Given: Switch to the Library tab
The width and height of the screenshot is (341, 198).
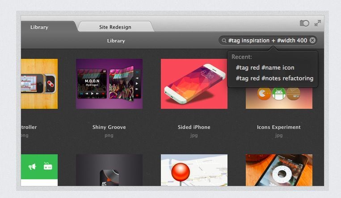Looking at the screenshot, I should pos(39,27).
